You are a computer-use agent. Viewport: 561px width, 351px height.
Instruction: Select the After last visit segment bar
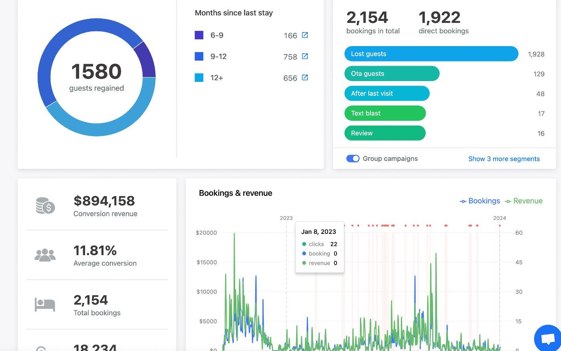pos(387,93)
